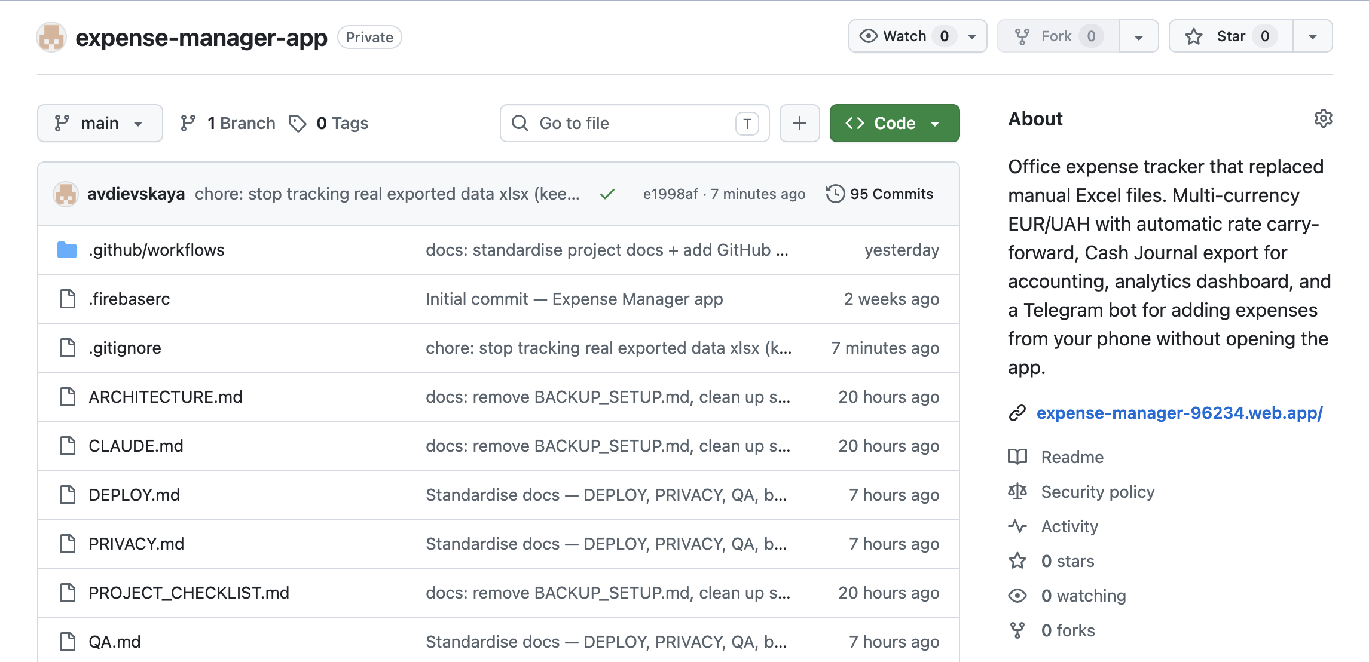1369x662 pixels.
Task: Open Security policy
Action: pyautogui.click(x=1098, y=492)
